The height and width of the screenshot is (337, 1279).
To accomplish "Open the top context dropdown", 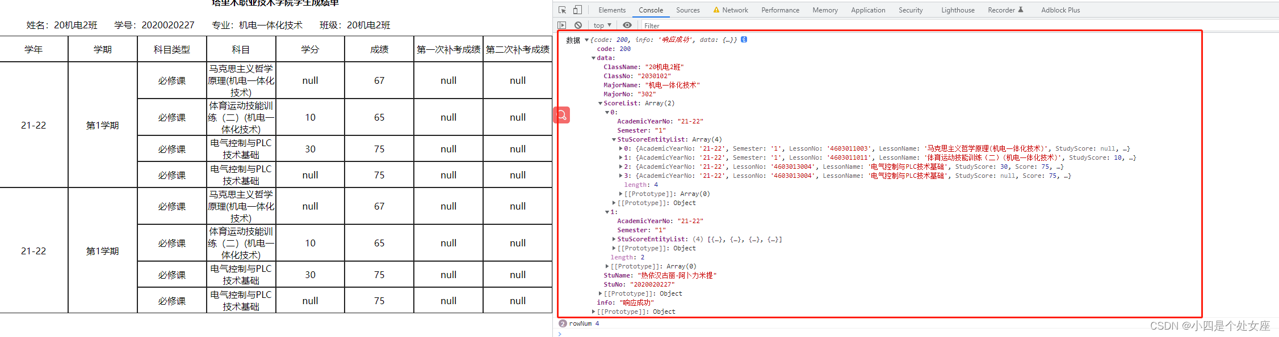I will click(602, 25).
